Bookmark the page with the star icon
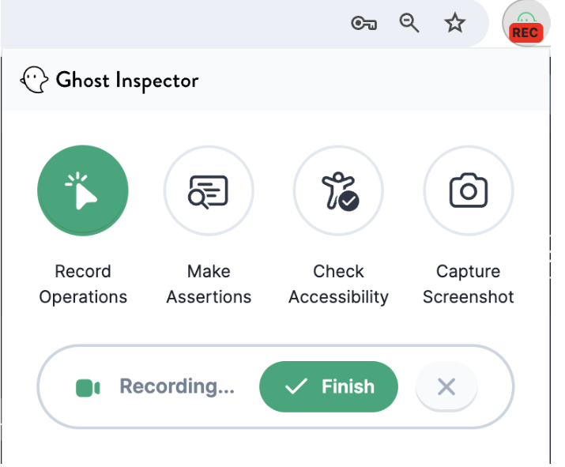The height and width of the screenshot is (467, 565). pyautogui.click(x=454, y=23)
